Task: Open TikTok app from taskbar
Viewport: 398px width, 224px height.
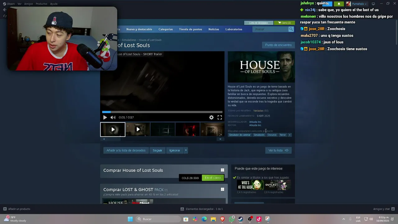Action: (259, 219)
